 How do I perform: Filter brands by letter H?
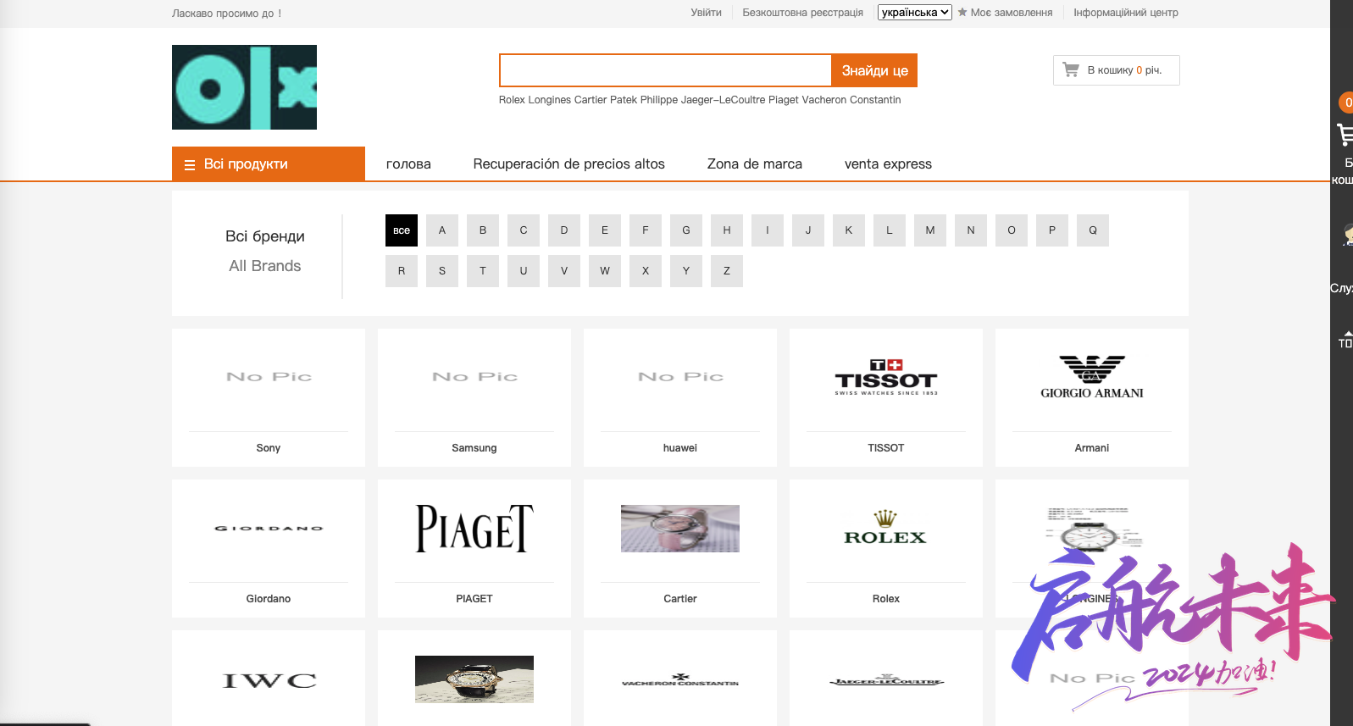727,230
